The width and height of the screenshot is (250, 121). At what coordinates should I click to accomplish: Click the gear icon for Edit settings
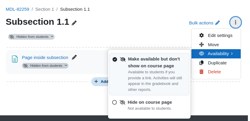click(202, 35)
